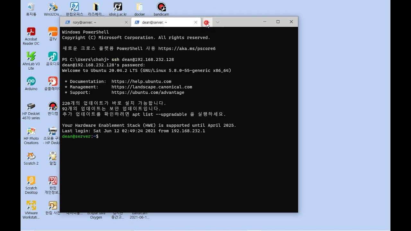Select the 알집 desktop icon
Image resolution: width=411 pixels, height=231 pixels.
53,158
